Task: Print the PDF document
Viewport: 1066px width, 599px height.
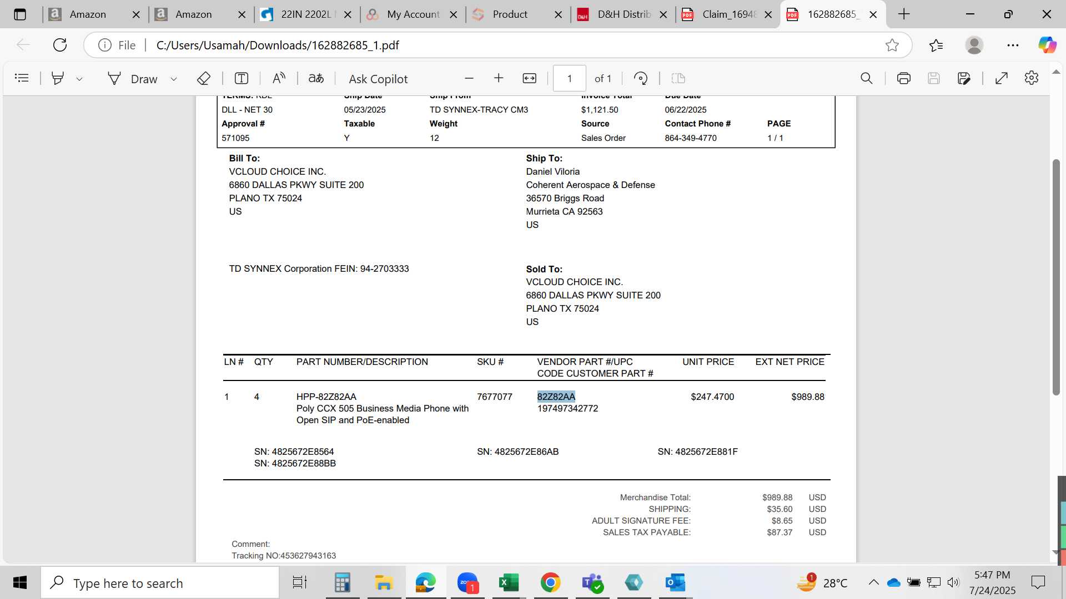Action: (x=904, y=78)
